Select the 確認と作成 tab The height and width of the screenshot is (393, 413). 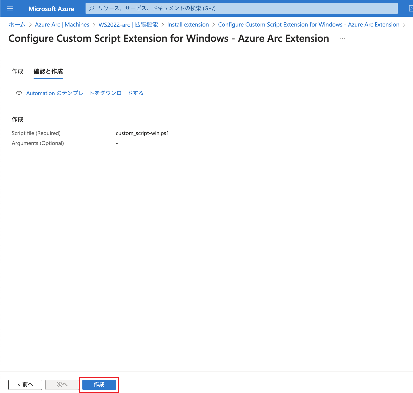tap(48, 71)
